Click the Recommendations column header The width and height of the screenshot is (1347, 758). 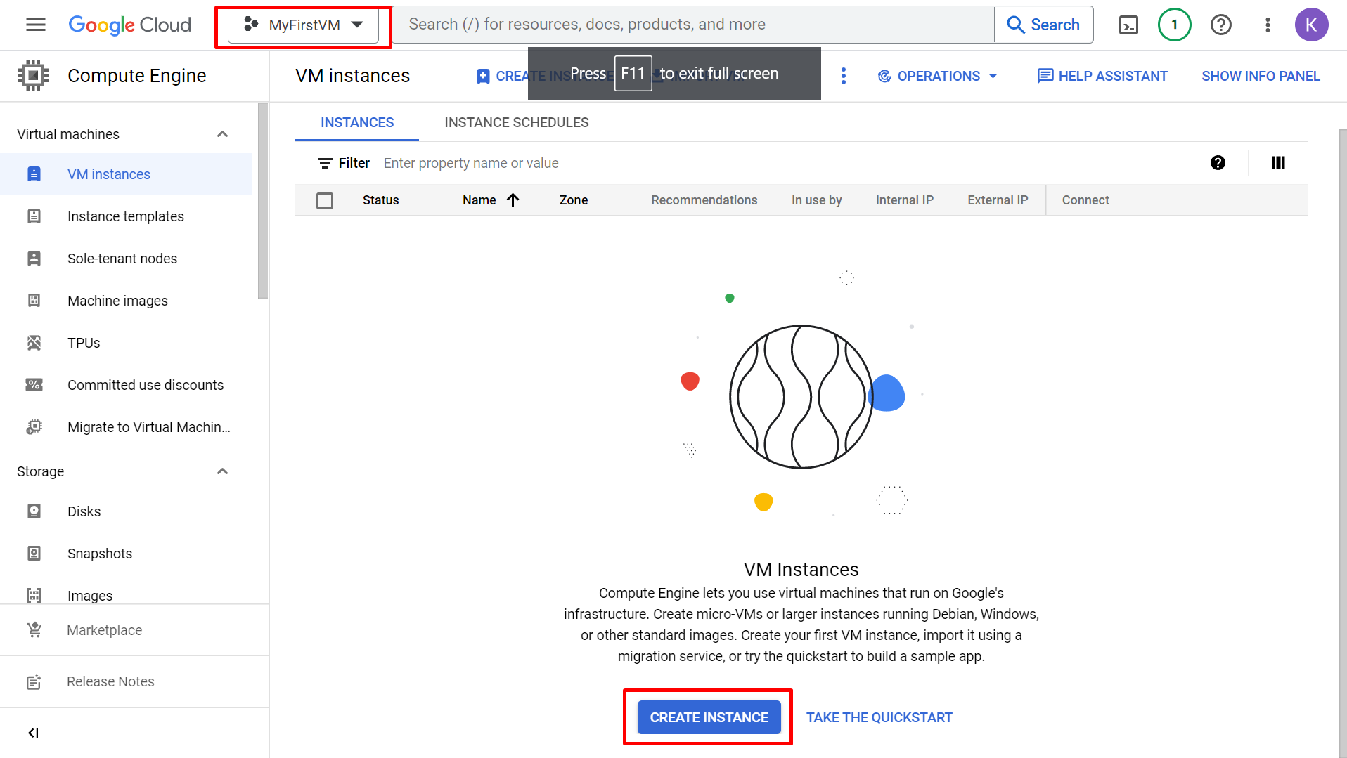[704, 200]
